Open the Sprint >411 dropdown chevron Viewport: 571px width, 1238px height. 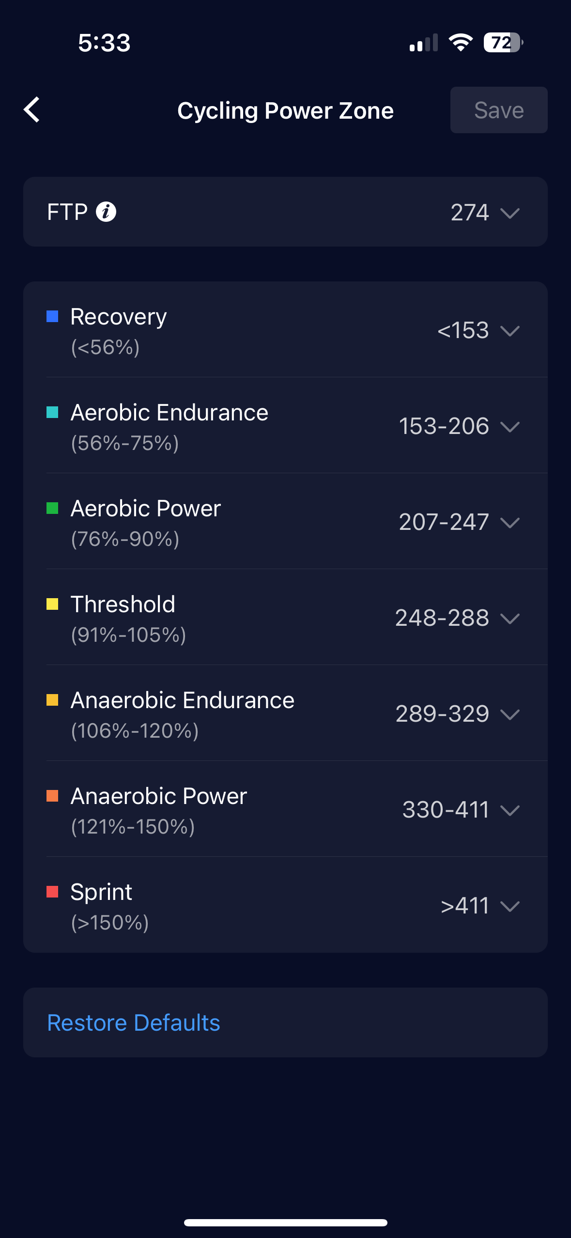pos(509,906)
